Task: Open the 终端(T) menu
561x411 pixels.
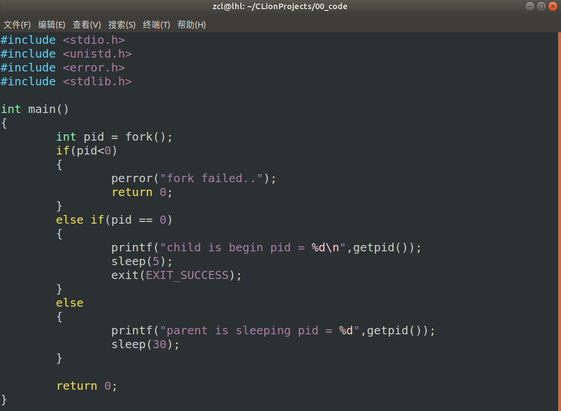Action: pyautogui.click(x=157, y=25)
